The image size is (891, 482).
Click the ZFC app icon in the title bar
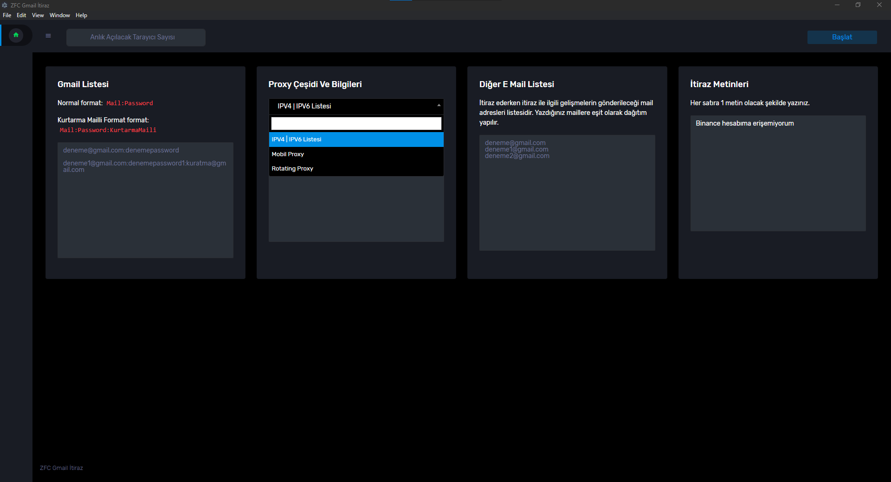pos(5,5)
